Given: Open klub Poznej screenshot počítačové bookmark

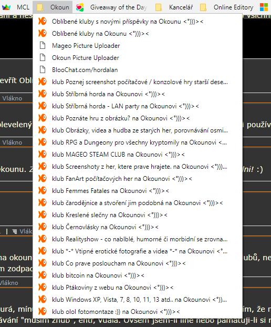Looking at the screenshot, I should tap(138, 82).
